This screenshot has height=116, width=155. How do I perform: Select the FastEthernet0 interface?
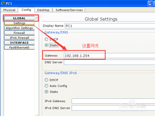pyautogui.click(x=19, y=48)
